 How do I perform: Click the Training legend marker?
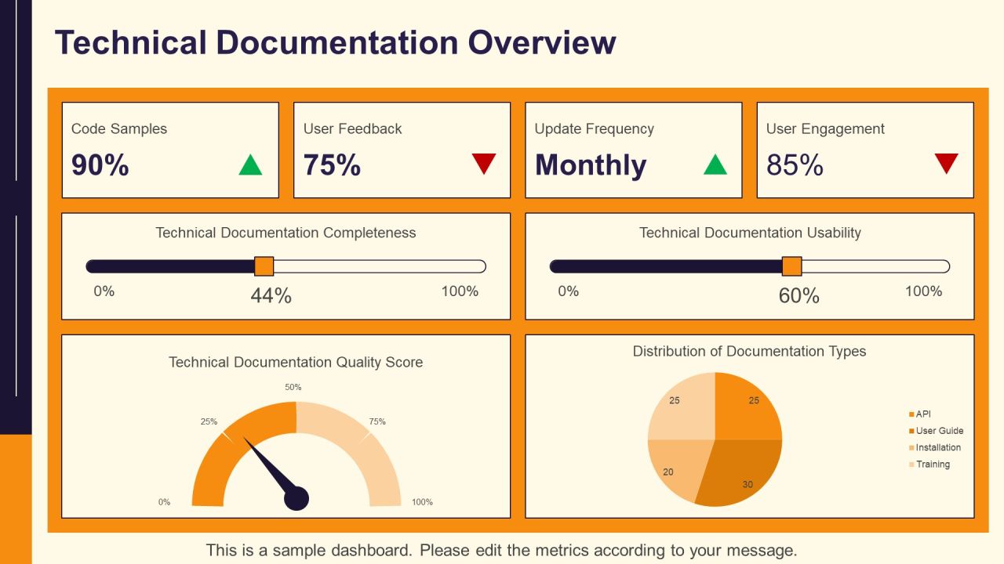click(x=911, y=465)
